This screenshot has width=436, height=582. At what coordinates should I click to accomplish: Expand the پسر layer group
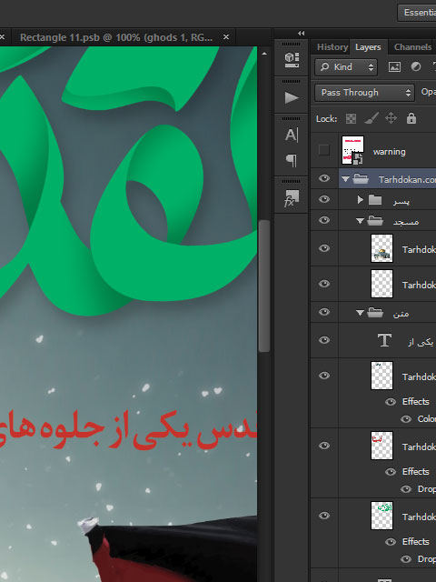[x=360, y=200]
